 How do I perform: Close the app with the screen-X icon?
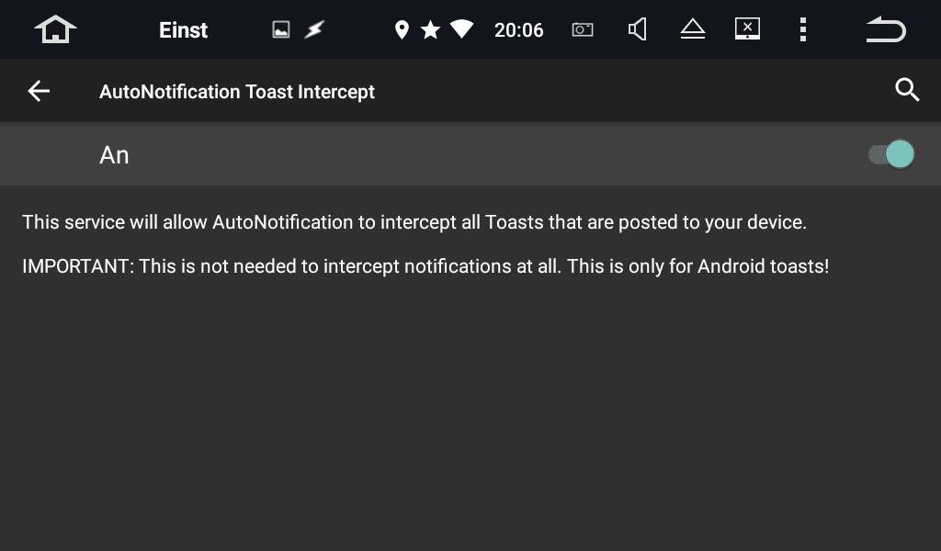747,28
